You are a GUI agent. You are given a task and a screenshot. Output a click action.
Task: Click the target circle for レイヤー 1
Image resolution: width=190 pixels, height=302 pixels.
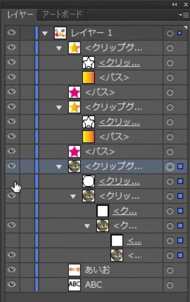(170, 33)
